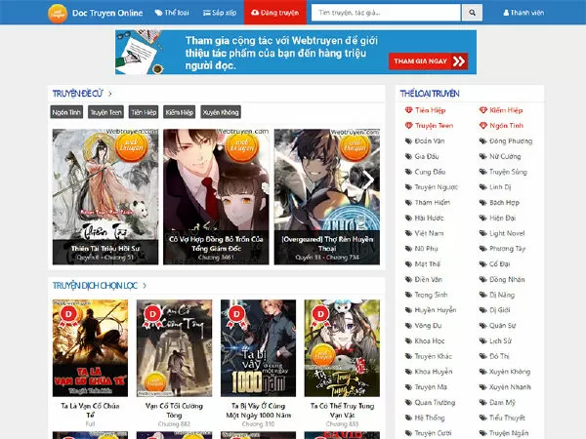The width and height of the screenshot is (586, 439).
Task: Click the tag icon beside Việt Nam
Action: coord(408,233)
